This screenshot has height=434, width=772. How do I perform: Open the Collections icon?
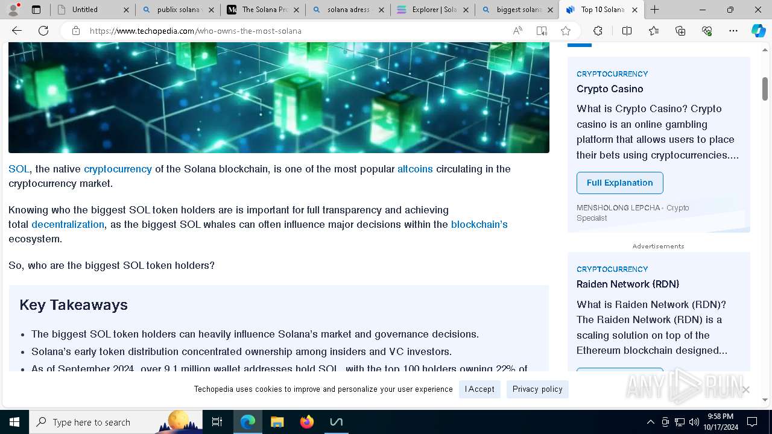[x=680, y=31]
